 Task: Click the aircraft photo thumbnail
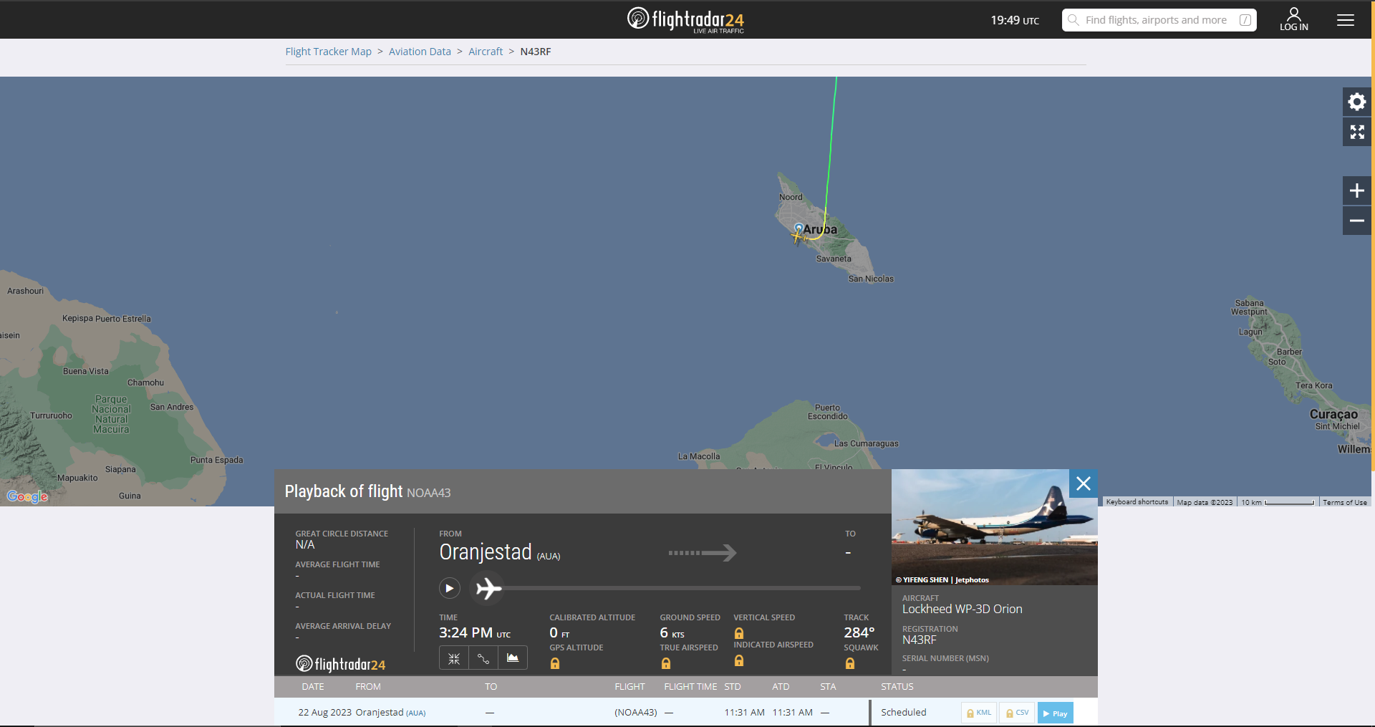[994, 527]
